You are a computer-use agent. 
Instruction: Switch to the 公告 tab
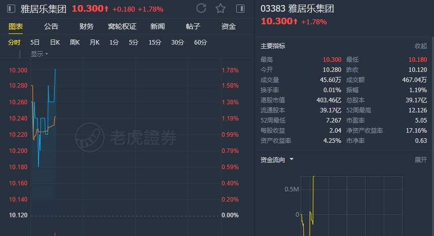51,26
